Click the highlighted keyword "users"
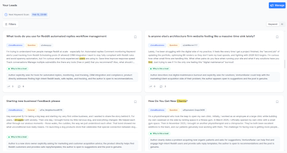 pyautogui.click(x=82, y=59)
